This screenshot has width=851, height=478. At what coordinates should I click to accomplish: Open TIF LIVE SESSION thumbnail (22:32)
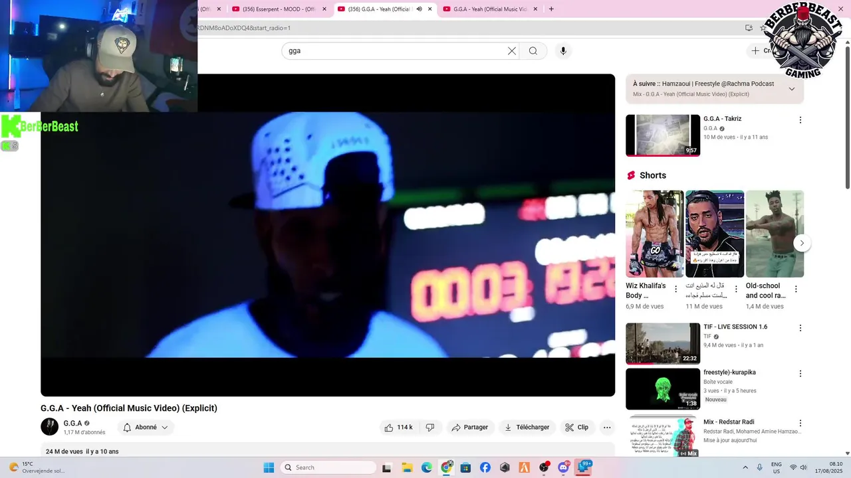click(x=662, y=343)
